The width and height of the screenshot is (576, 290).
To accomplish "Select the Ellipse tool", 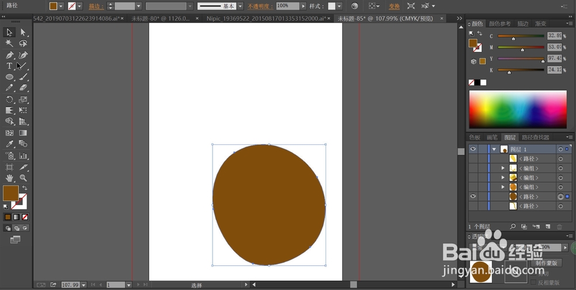I will 9,77.
